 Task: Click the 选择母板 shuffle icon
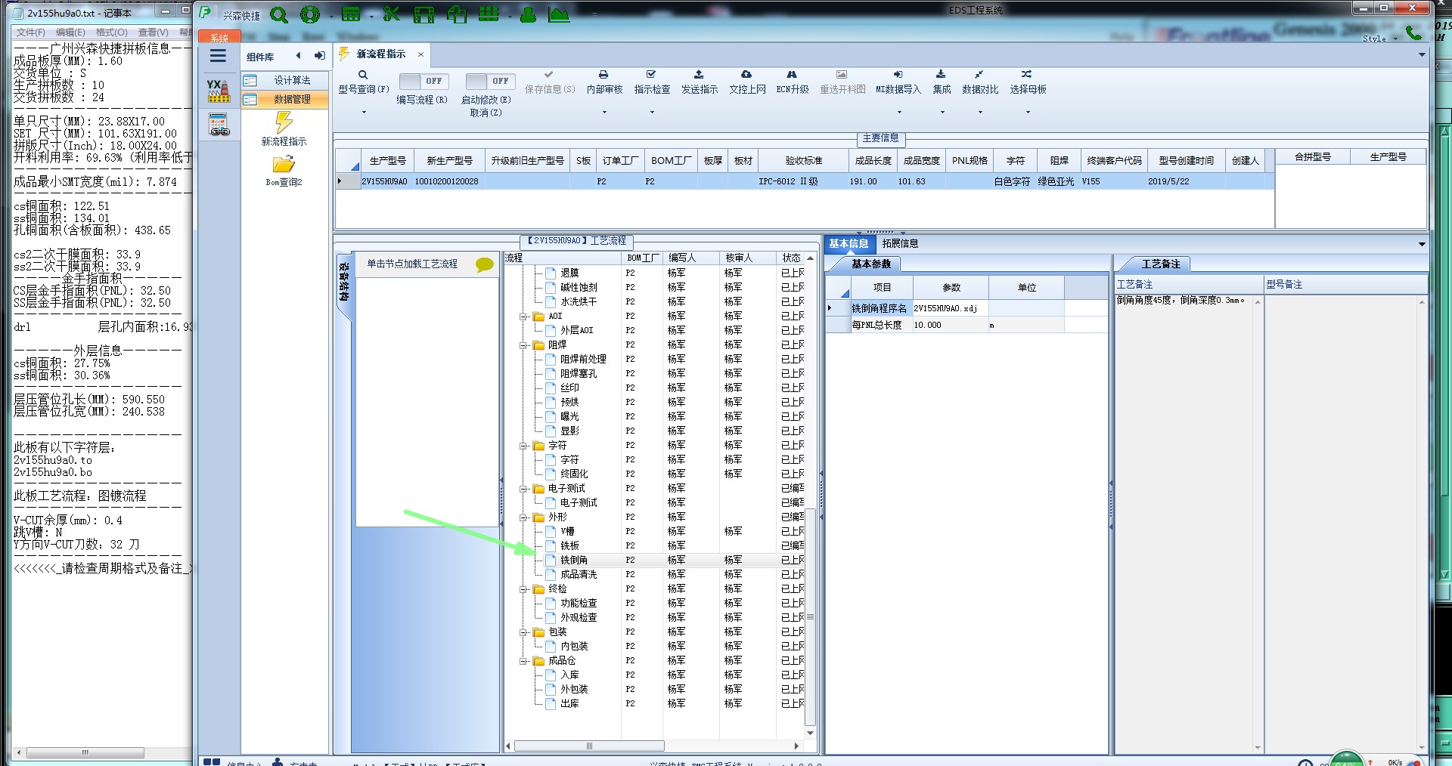[x=1026, y=75]
